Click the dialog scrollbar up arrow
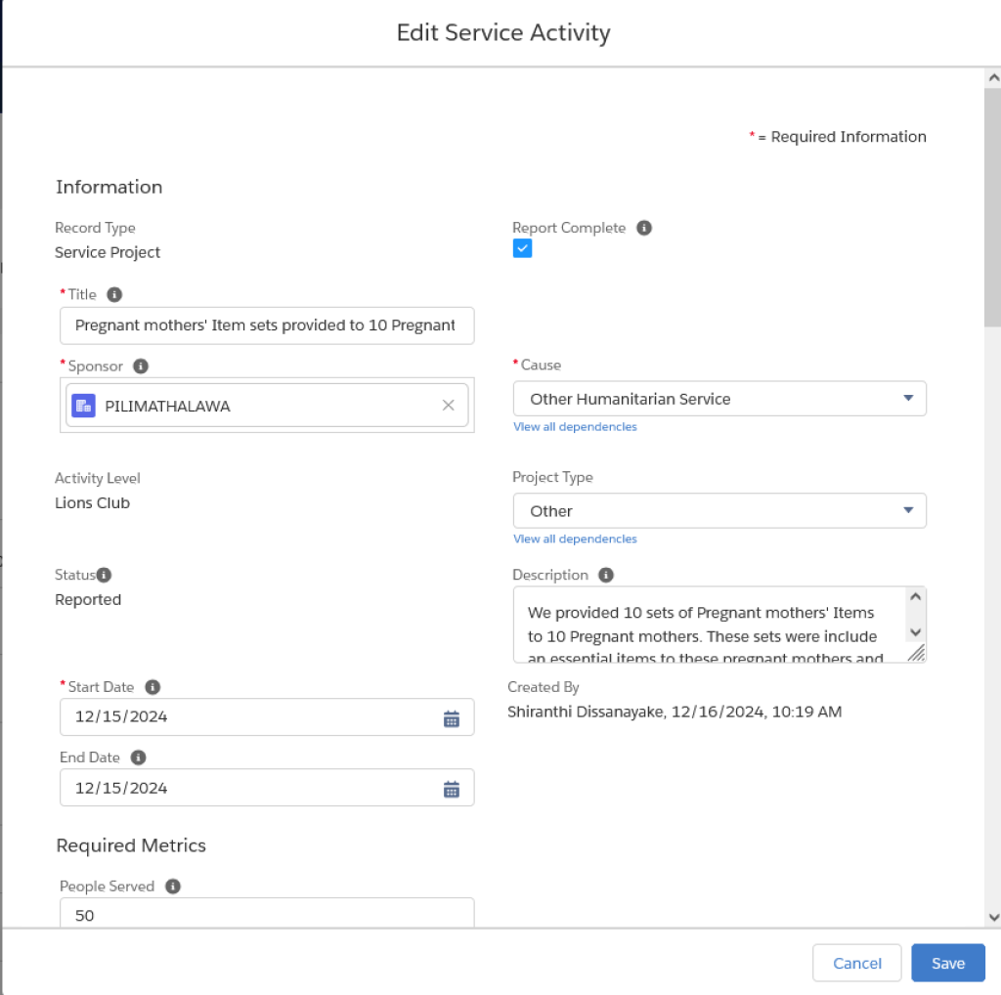This screenshot has width=1001, height=995. pos(993,78)
